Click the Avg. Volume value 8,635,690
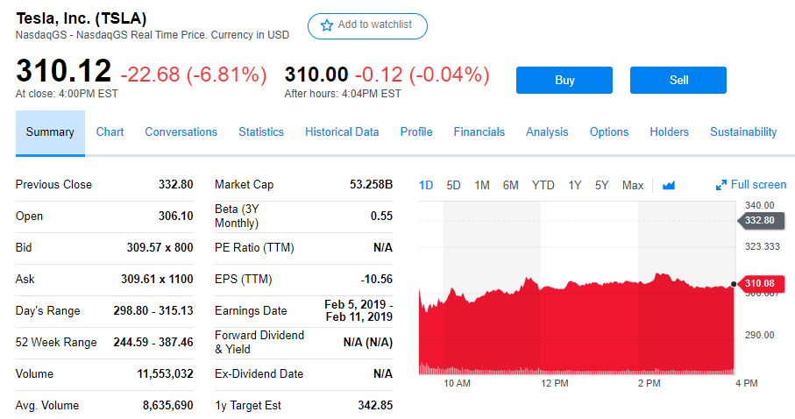Image resolution: width=795 pixels, height=419 pixels. (167, 406)
